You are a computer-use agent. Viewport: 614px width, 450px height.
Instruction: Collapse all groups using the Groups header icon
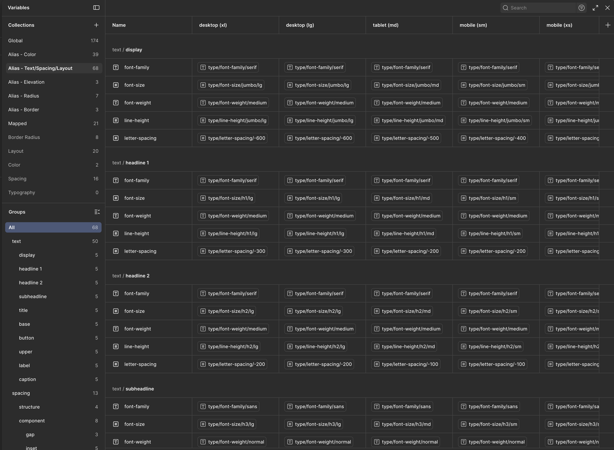(x=97, y=212)
